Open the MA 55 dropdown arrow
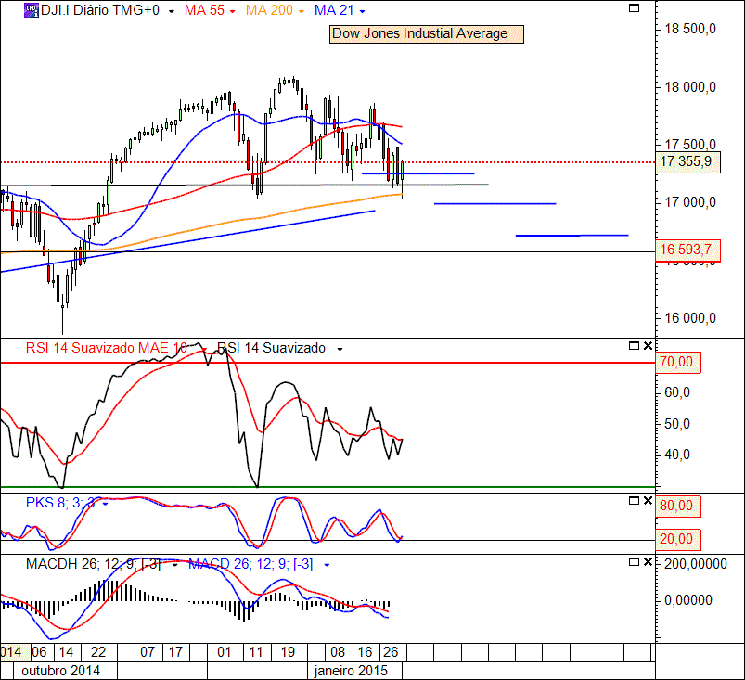The width and height of the screenshot is (745, 680). [x=232, y=11]
